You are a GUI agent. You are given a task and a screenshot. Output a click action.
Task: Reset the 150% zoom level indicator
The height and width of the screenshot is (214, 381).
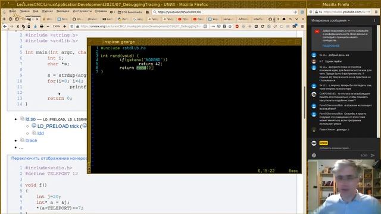[57, 26]
